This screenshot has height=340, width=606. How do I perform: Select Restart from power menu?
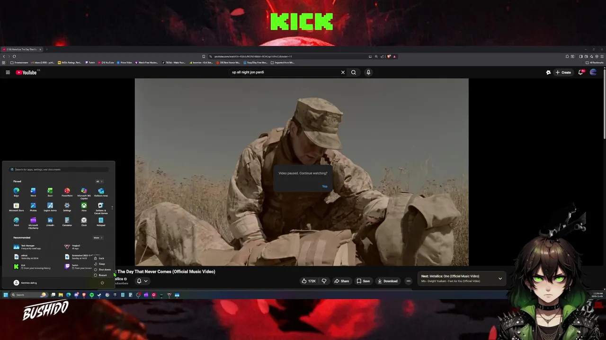point(101,275)
